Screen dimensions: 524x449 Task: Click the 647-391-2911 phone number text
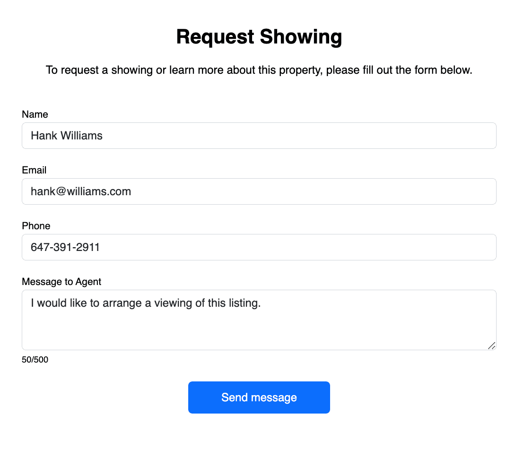65,247
